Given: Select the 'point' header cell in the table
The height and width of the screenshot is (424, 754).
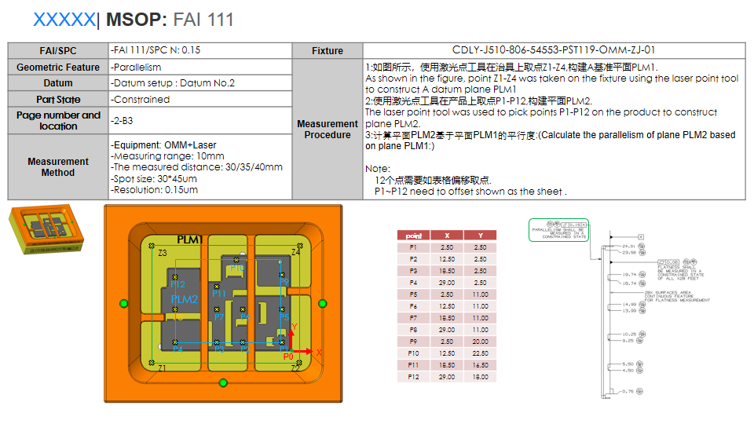Looking at the screenshot, I should (413, 235).
